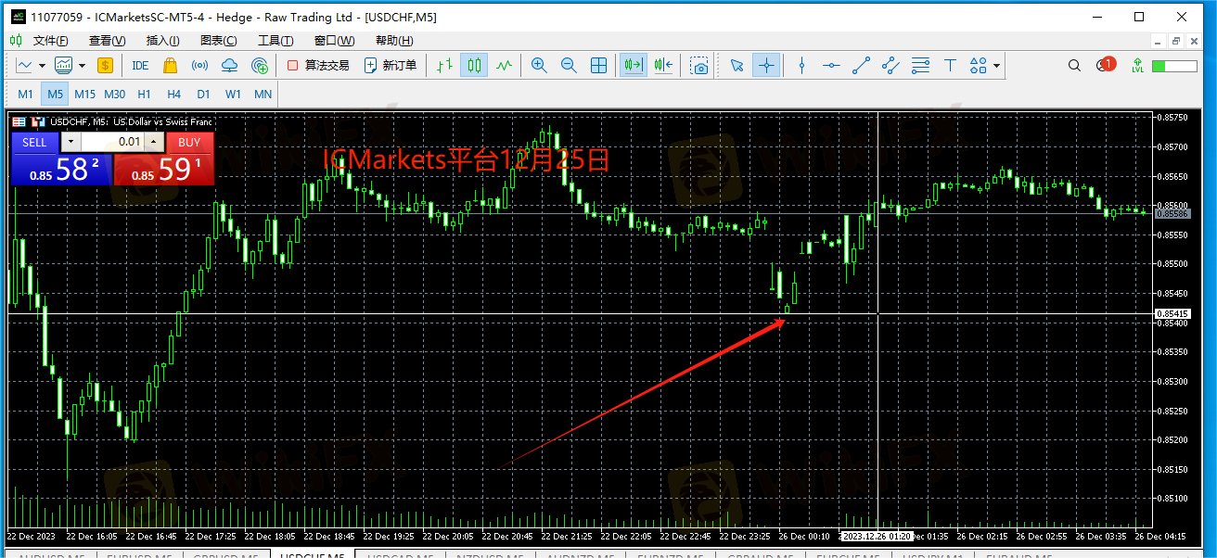Switch to MN timeframe
Viewport: 1217px width, 558px height.
click(x=263, y=94)
